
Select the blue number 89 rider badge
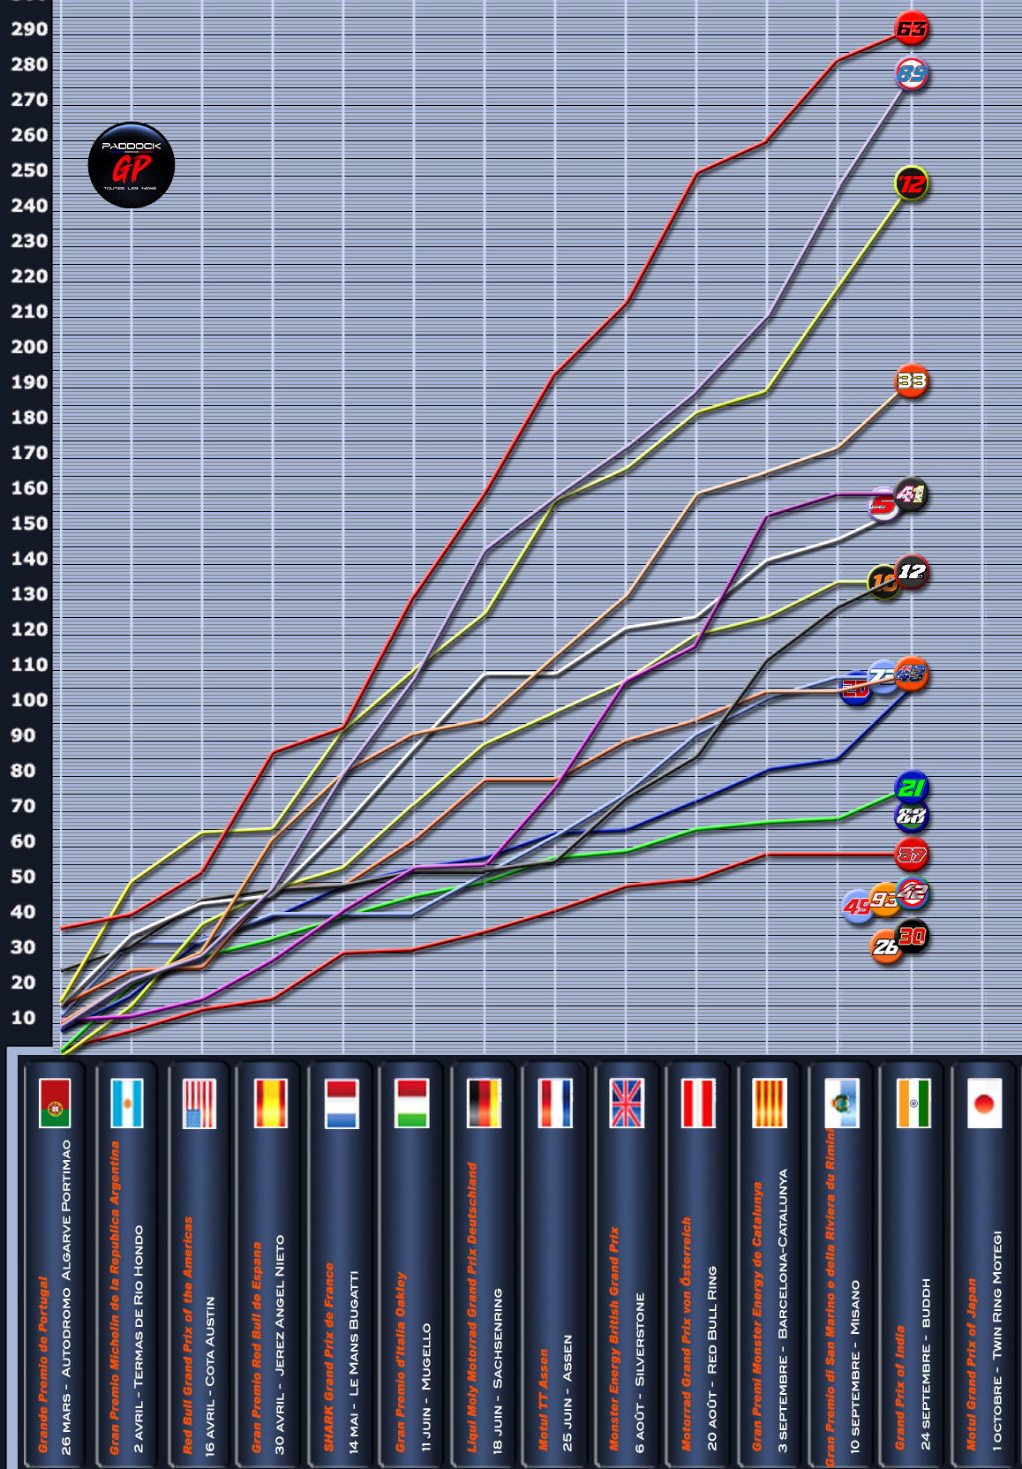[x=912, y=74]
